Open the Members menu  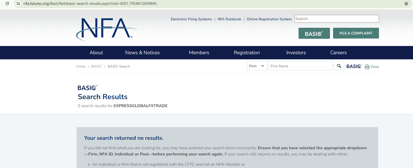199,53
